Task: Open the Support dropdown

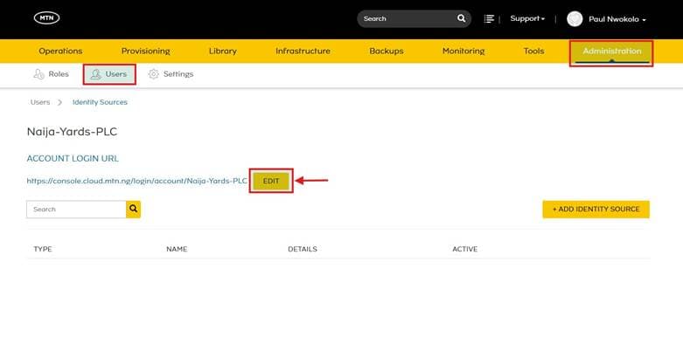Action: tap(527, 18)
